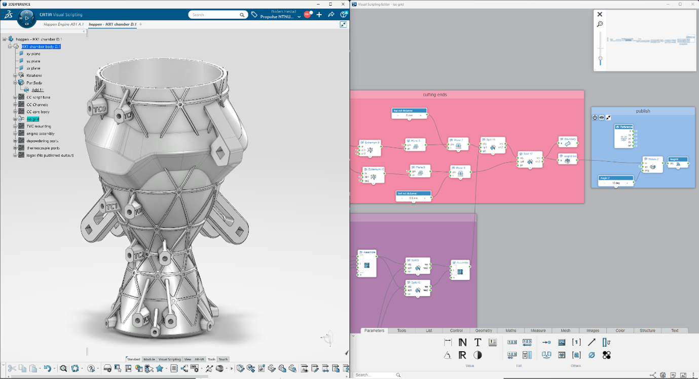Click the diagonal line icon in Others

(592, 343)
